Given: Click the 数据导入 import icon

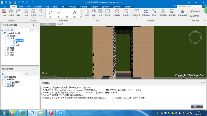Looking at the screenshot, I should [117, 13].
